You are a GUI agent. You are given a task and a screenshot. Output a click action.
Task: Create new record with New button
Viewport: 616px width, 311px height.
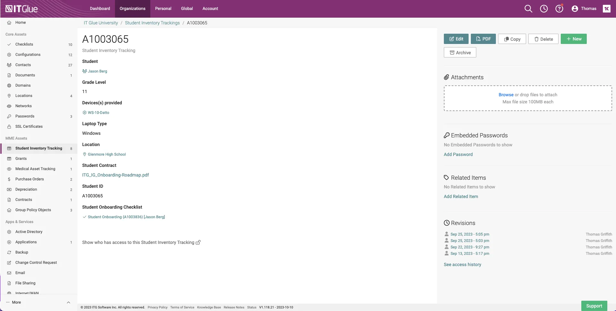(x=574, y=39)
